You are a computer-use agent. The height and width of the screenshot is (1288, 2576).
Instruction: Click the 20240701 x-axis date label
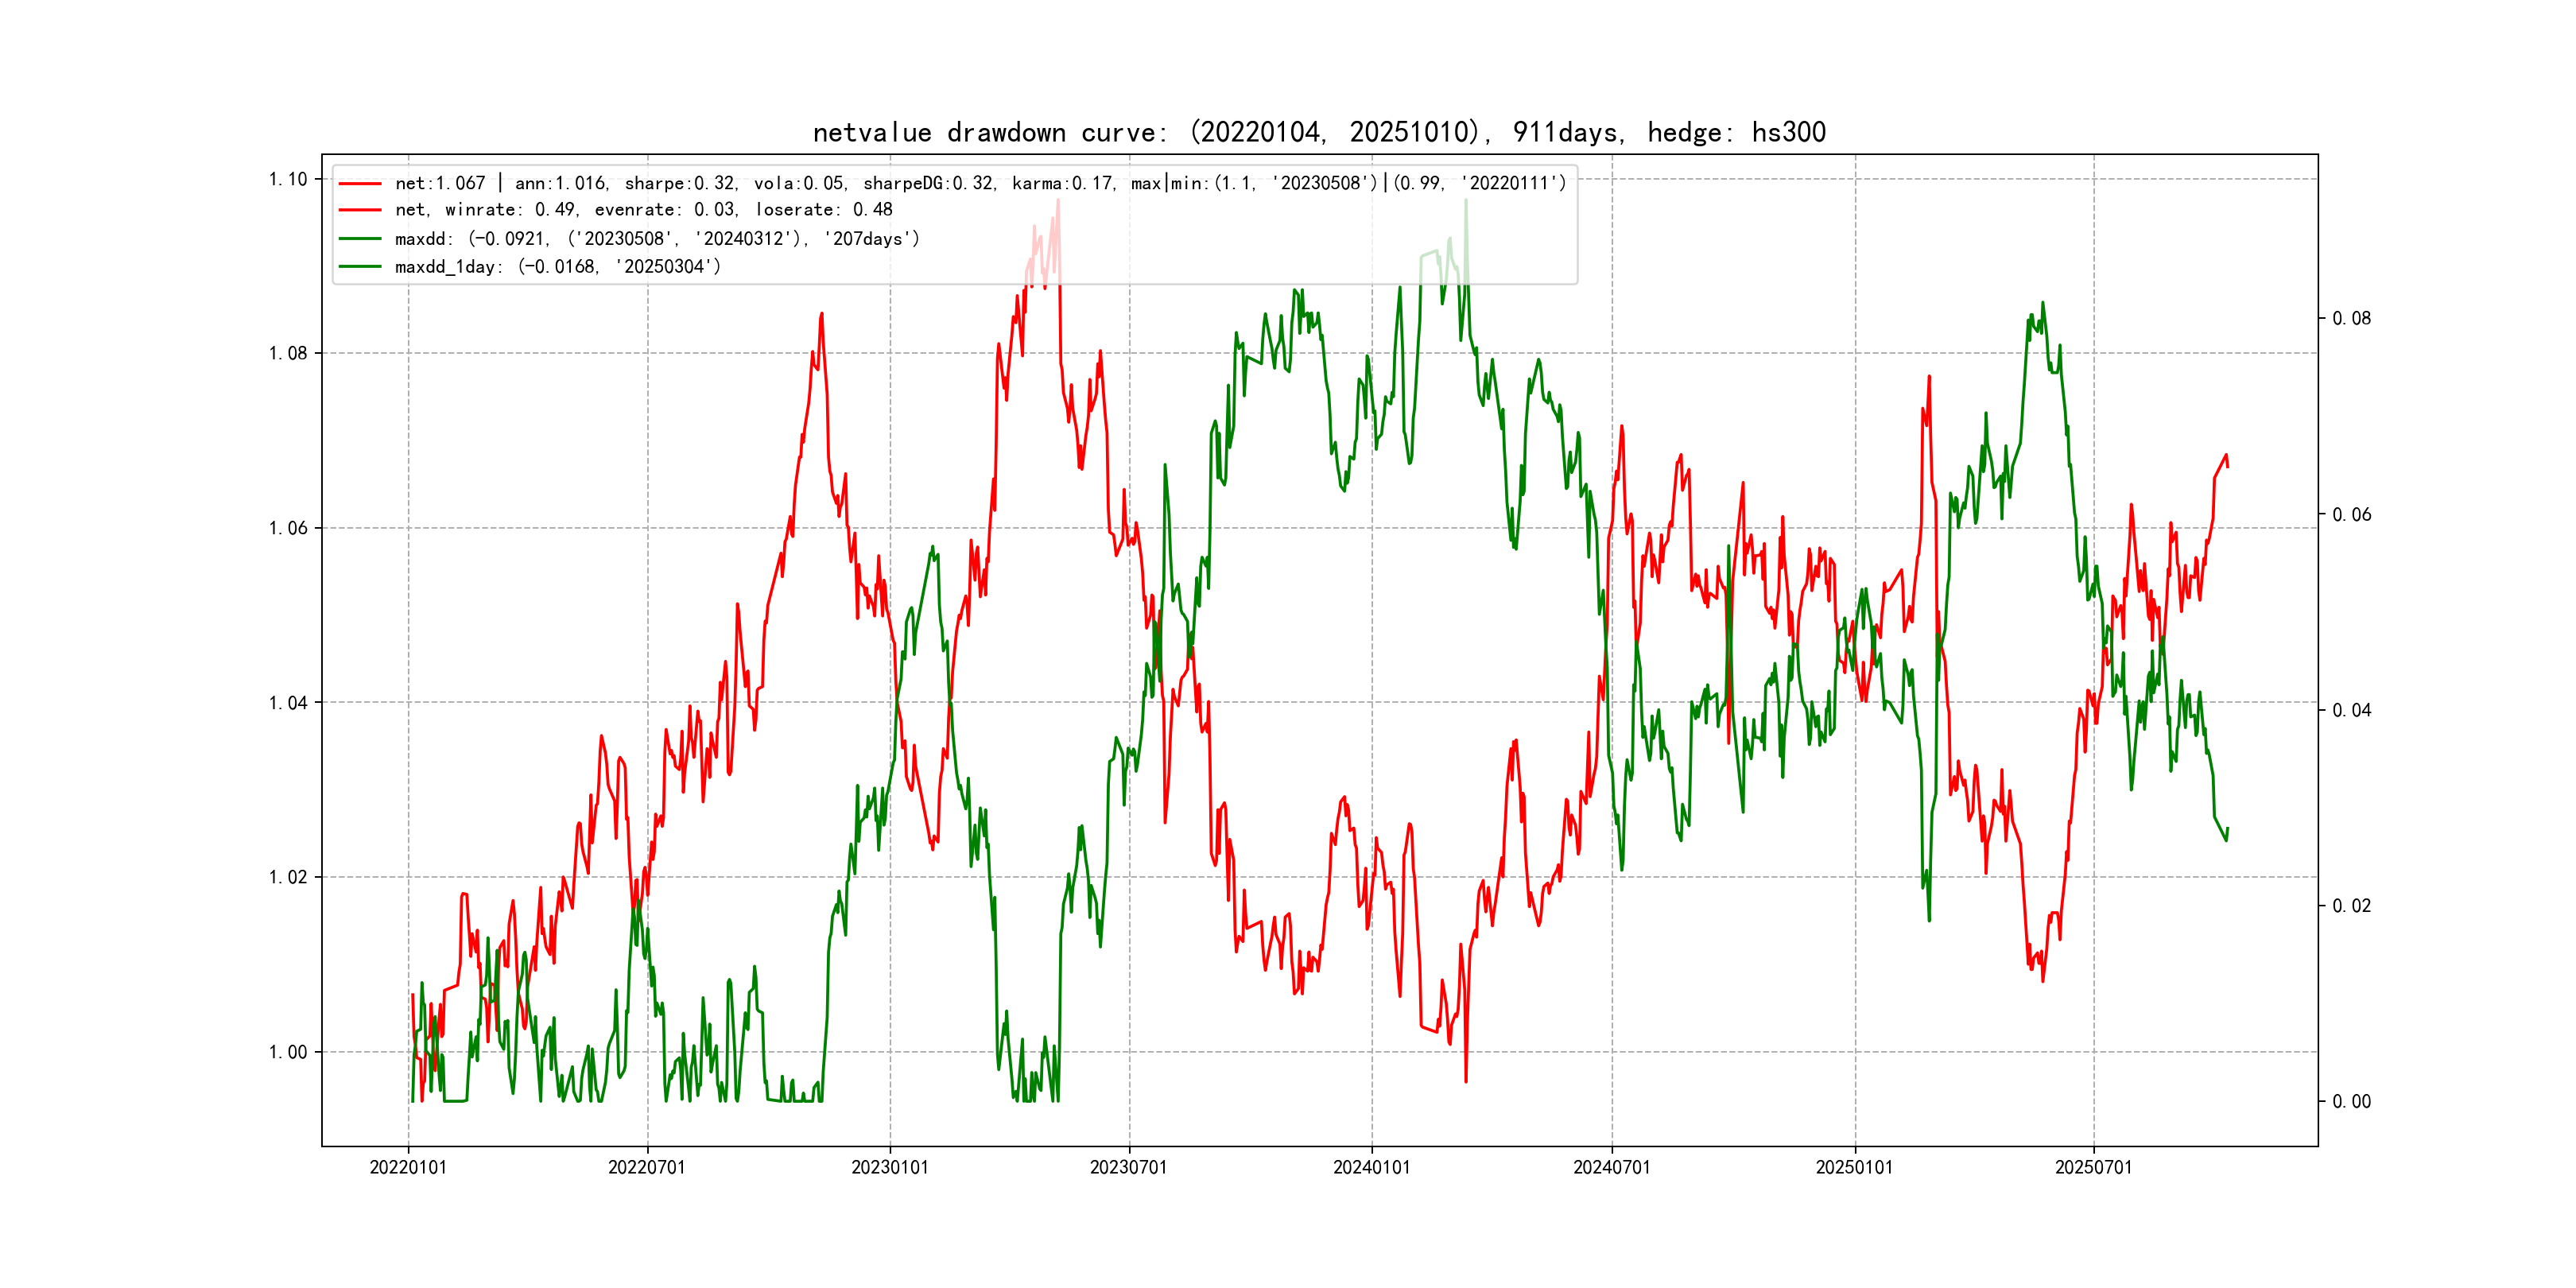tap(1611, 1168)
